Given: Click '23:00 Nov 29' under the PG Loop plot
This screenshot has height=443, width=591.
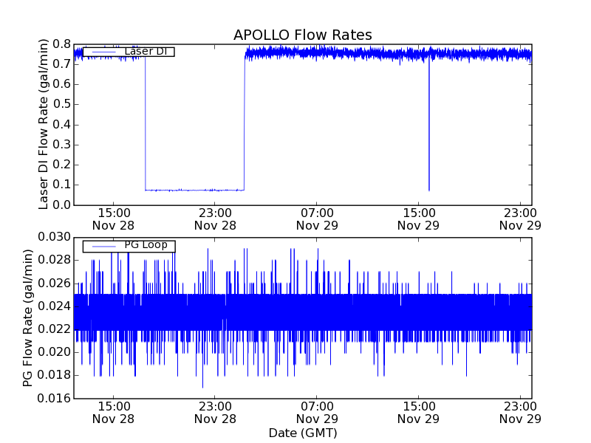Looking at the screenshot, I should point(521,413).
